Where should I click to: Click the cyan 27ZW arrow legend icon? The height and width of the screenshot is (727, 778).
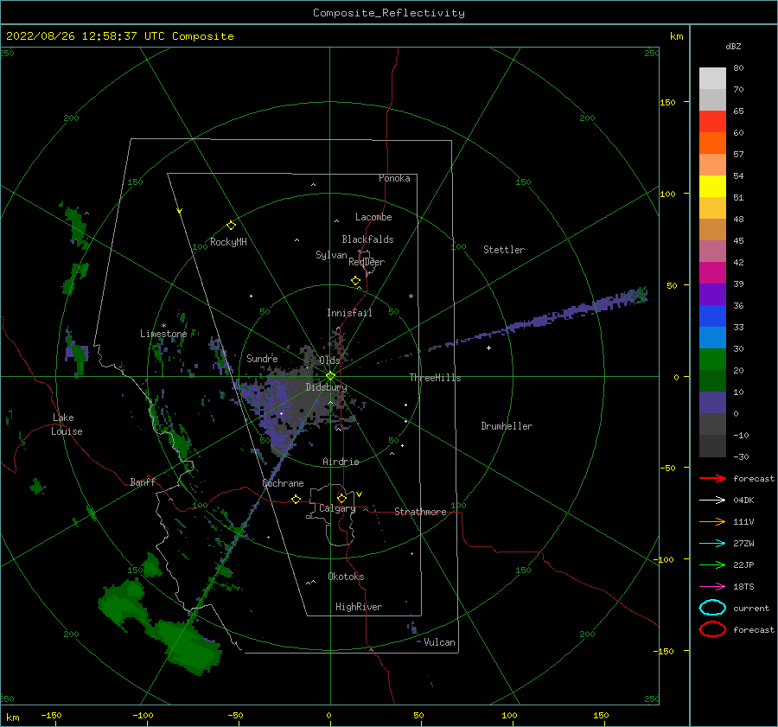(712, 544)
